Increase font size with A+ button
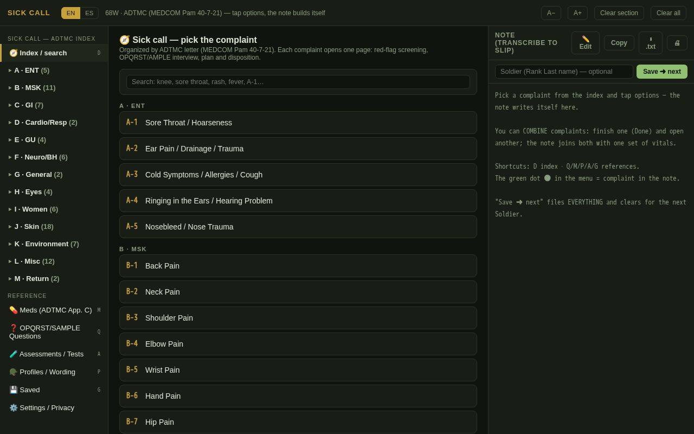The width and height of the screenshot is (694, 434). [577, 13]
